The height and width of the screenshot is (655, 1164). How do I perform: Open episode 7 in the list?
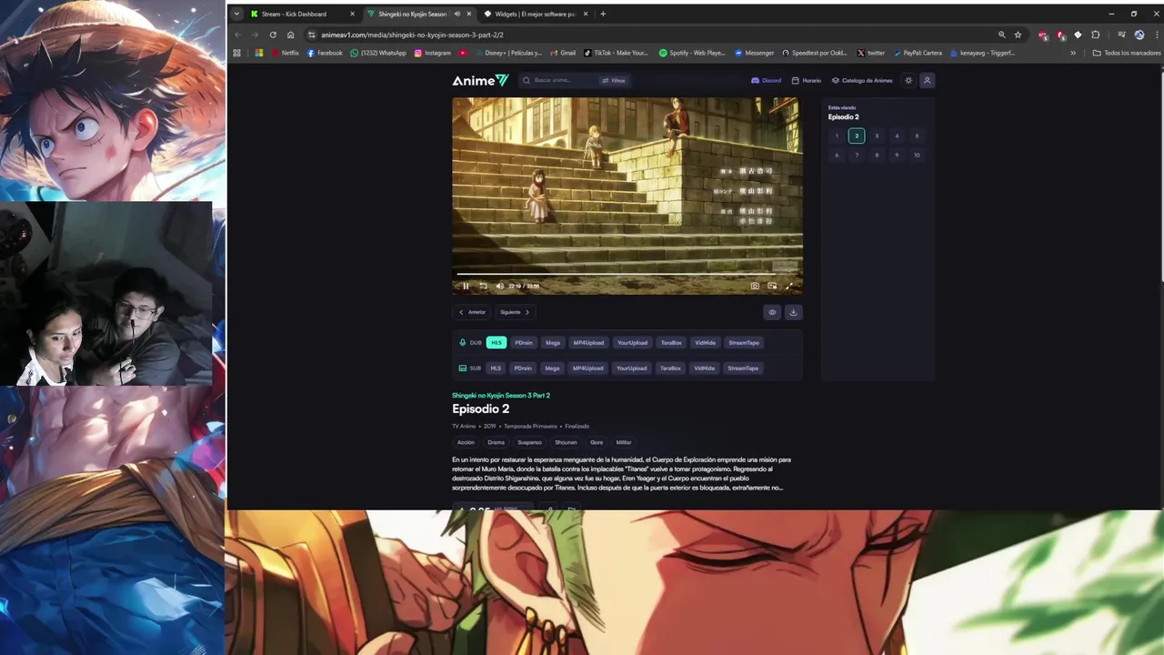[857, 155]
